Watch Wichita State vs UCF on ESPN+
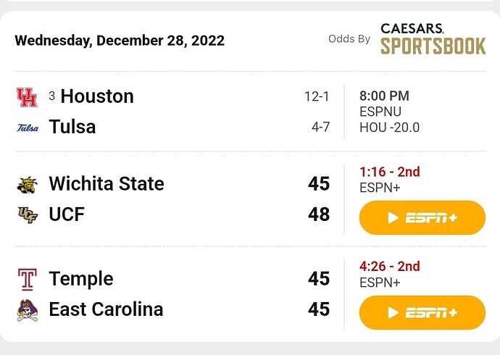This screenshot has height=355, width=500. point(422,218)
